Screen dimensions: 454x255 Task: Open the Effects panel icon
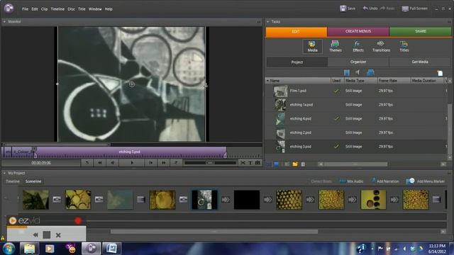click(358, 46)
